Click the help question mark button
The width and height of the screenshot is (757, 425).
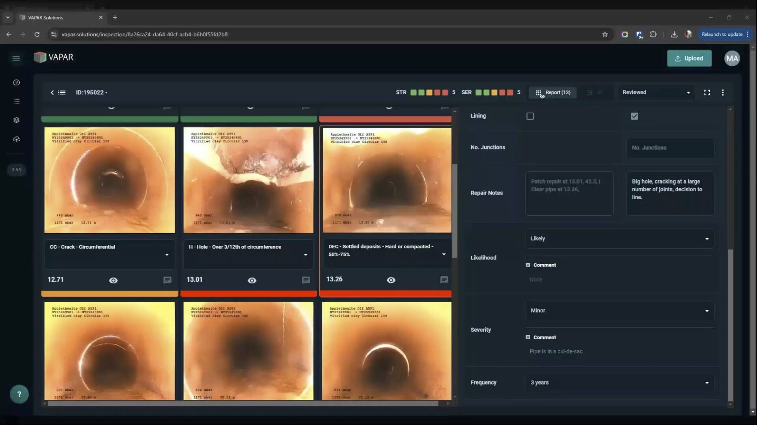coord(19,394)
